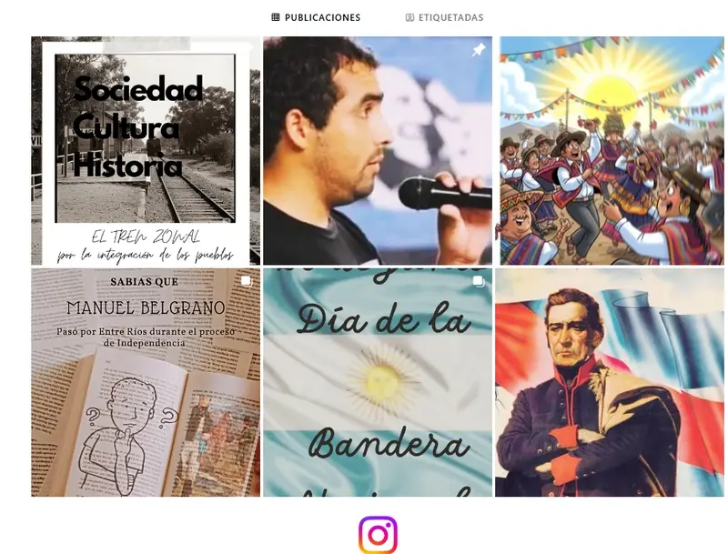Open the Publicaciones tab
This screenshot has height=554, width=728.
[x=316, y=17]
